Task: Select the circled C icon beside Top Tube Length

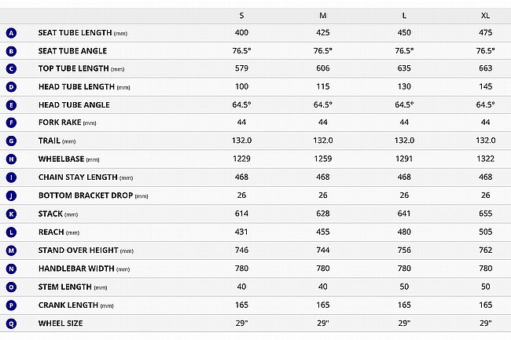Action: tap(12, 68)
